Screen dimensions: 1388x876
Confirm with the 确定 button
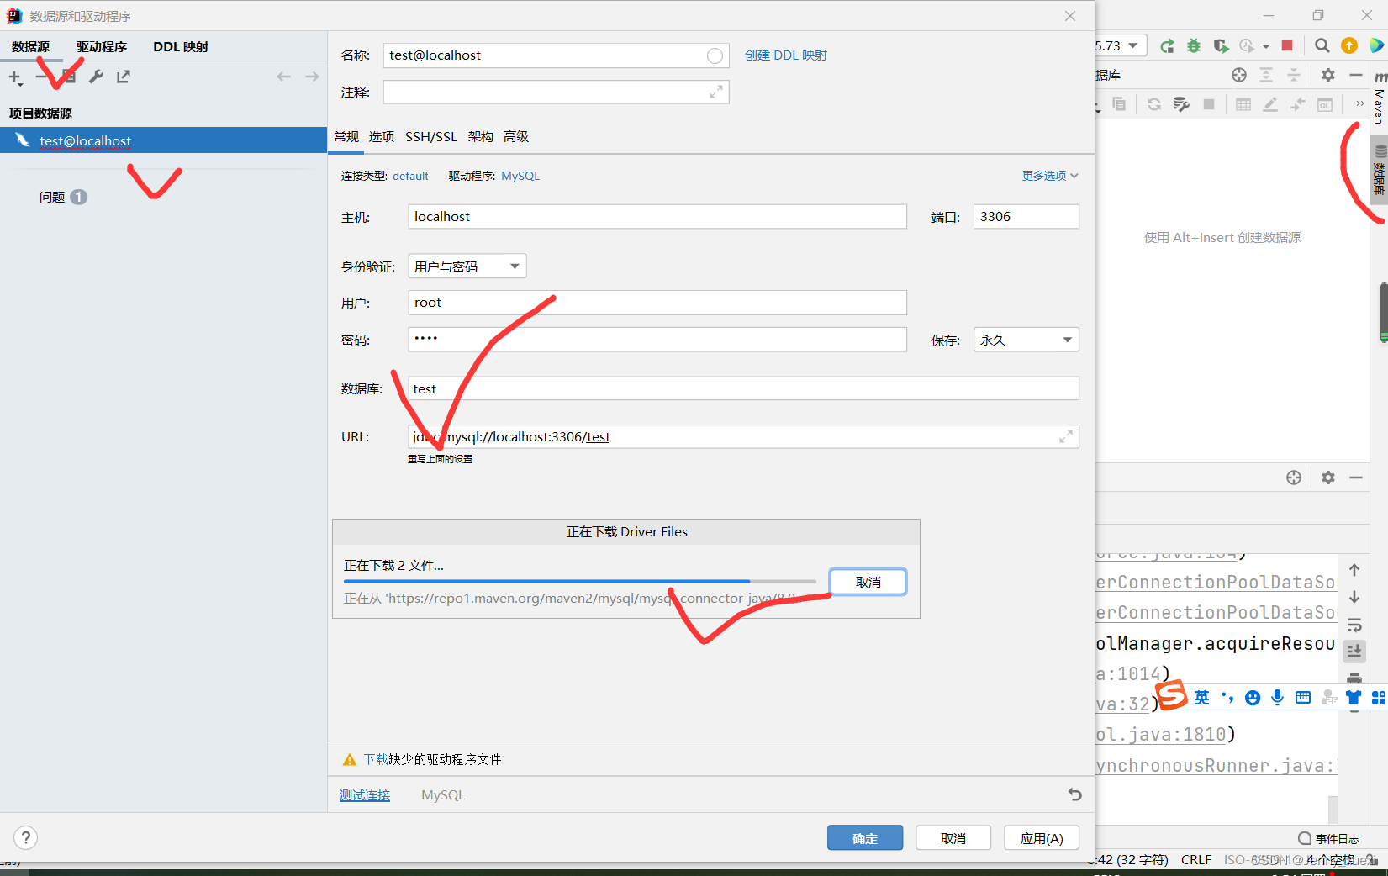tap(865, 838)
